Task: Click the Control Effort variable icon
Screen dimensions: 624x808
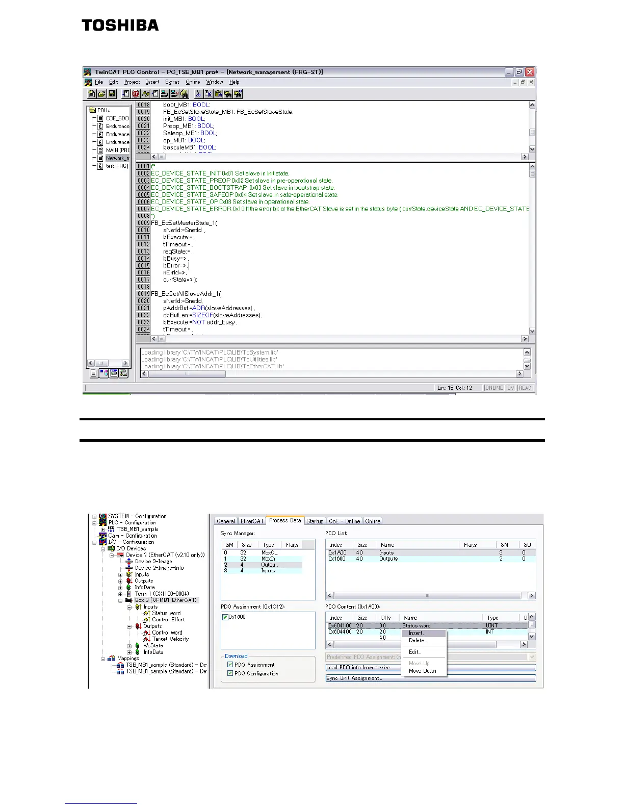Action: (x=147, y=620)
